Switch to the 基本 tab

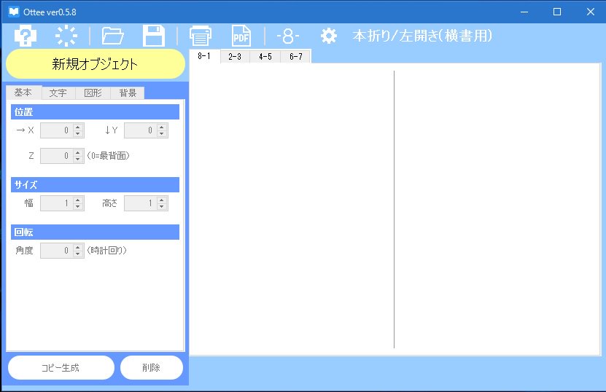(x=23, y=93)
